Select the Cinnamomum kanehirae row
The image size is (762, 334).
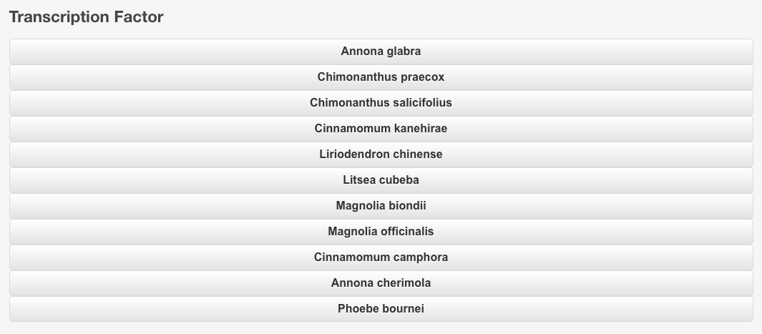[x=381, y=129]
